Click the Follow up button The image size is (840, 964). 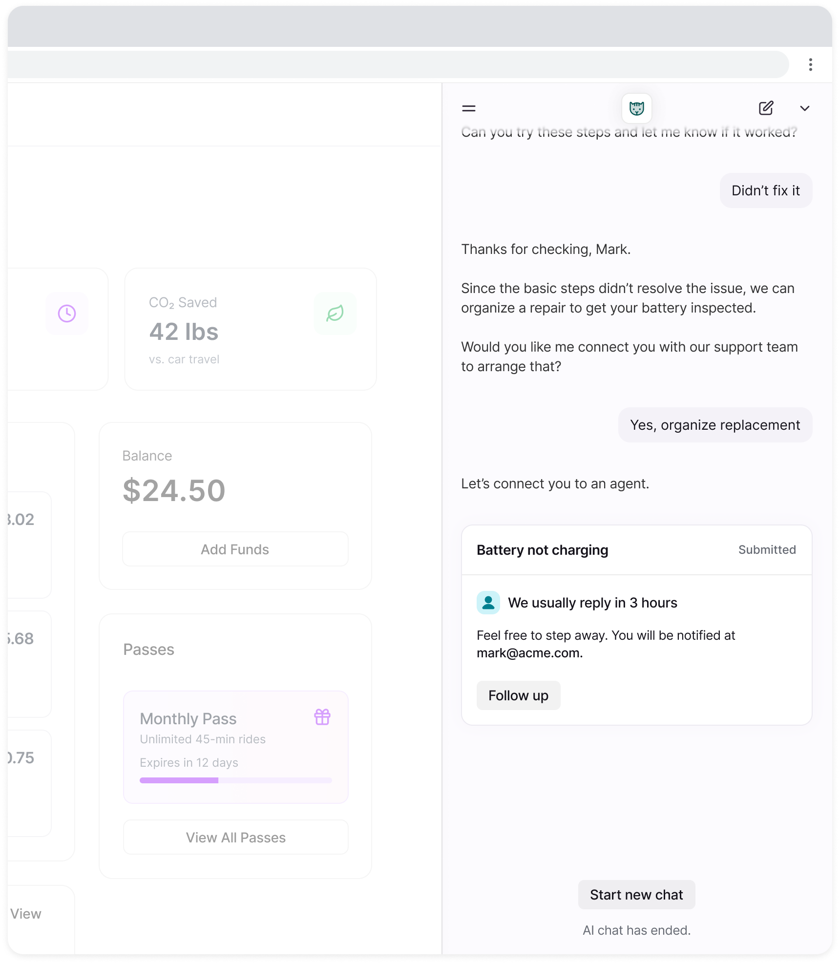point(518,695)
